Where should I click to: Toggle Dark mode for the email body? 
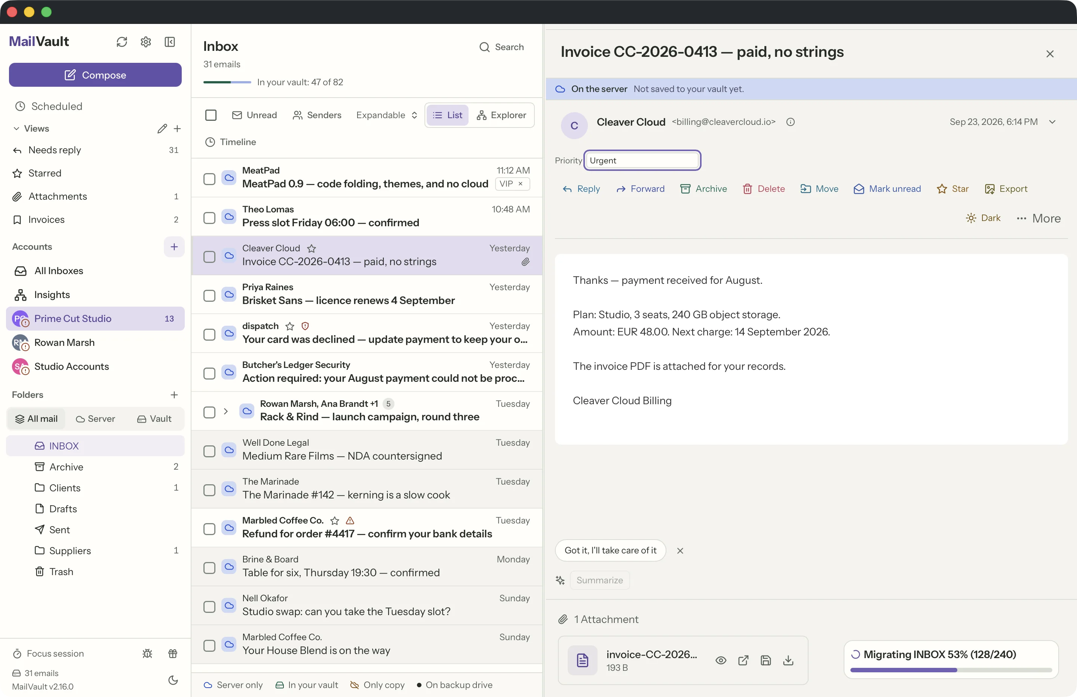click(x=983, y=218)
